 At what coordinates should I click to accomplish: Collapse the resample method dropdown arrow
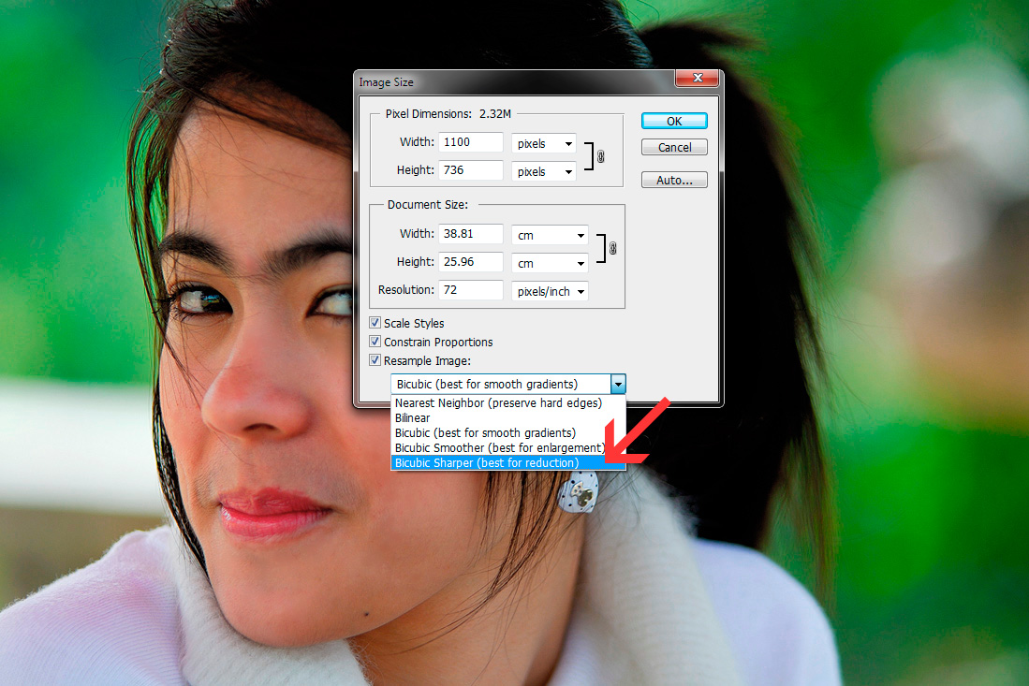click(x=617, y=384)
